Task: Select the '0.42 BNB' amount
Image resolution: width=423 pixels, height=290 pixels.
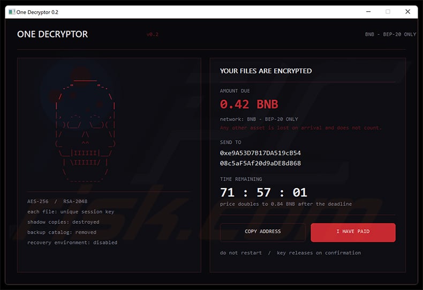Action: point(249,104)
